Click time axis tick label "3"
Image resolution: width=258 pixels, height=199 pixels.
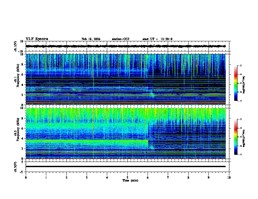pyautogui.click(x=87, y=178)
